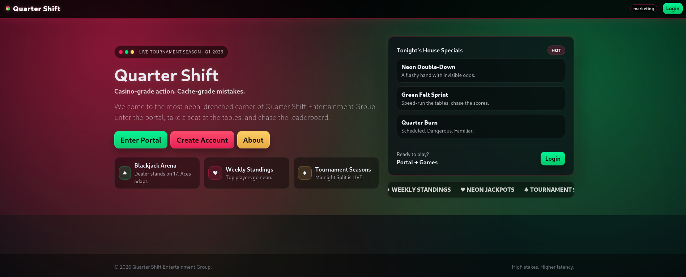The image size is (686, 277).
Task: Select WEEKLY STANDINGS in the ticker
Action: [x=421, y=190]
